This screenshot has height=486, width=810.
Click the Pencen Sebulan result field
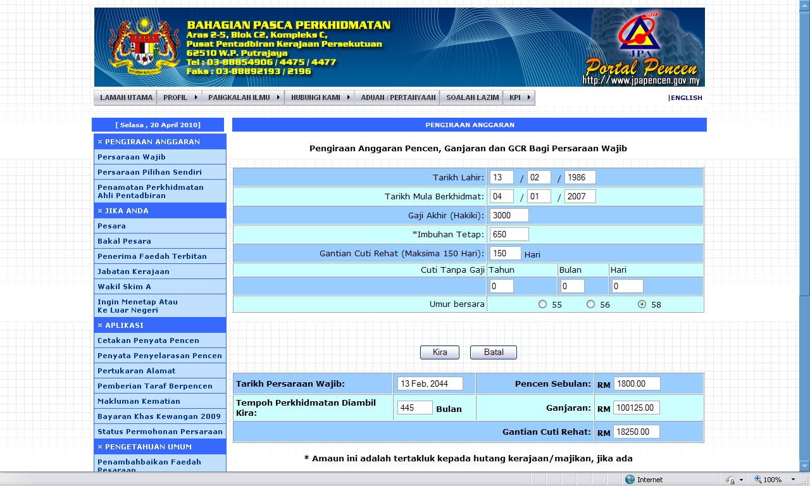[x=637, y=383]
